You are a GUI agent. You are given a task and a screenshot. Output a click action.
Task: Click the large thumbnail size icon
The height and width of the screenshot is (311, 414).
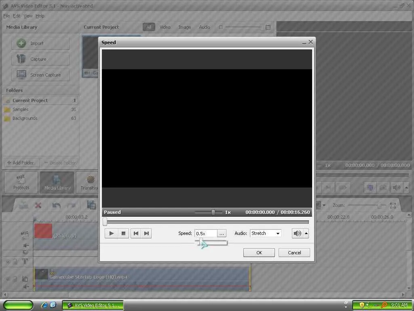268,27
